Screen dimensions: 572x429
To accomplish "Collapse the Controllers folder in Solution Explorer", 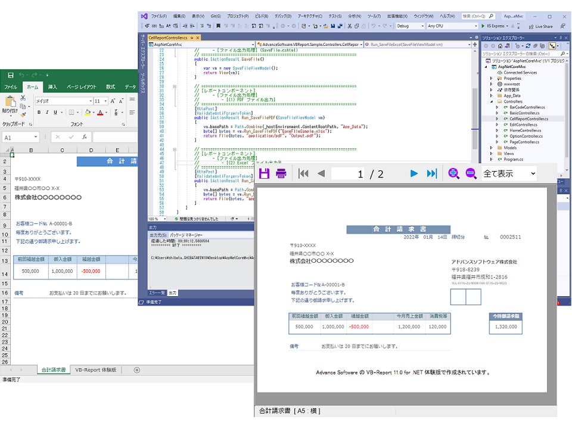I will click(491, 101).
